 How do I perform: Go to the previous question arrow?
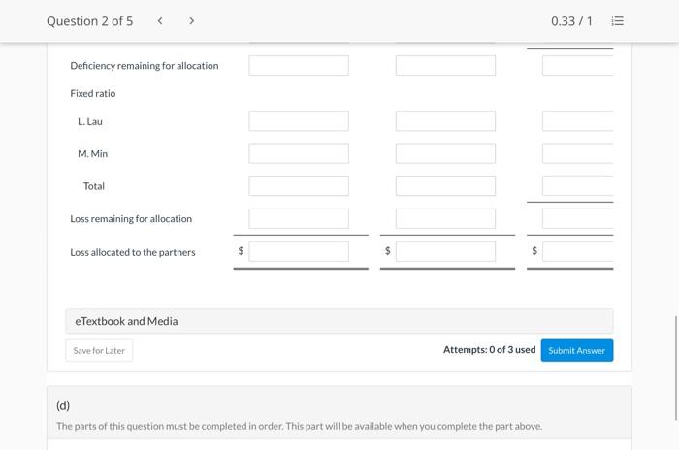pyautogui.click(x=160, y=20)
